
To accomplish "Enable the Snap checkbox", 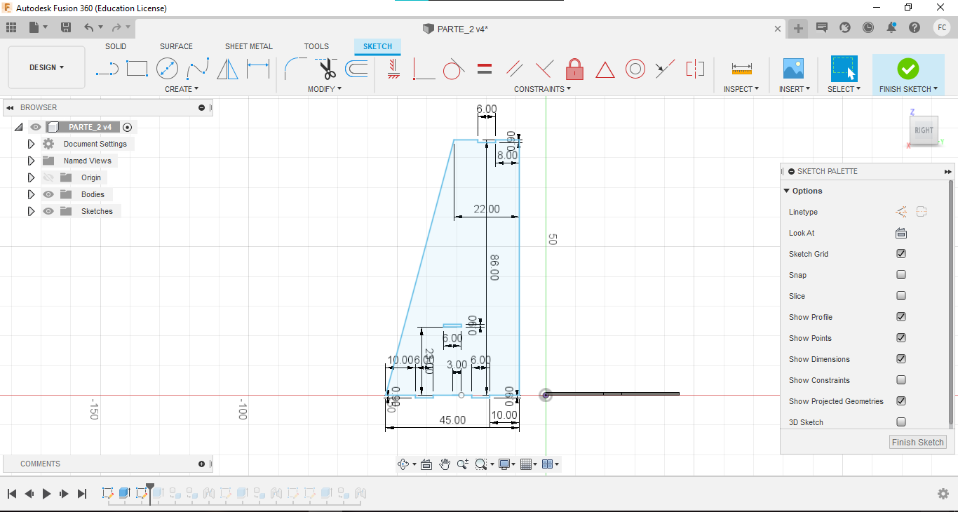I will click(901, 275).
